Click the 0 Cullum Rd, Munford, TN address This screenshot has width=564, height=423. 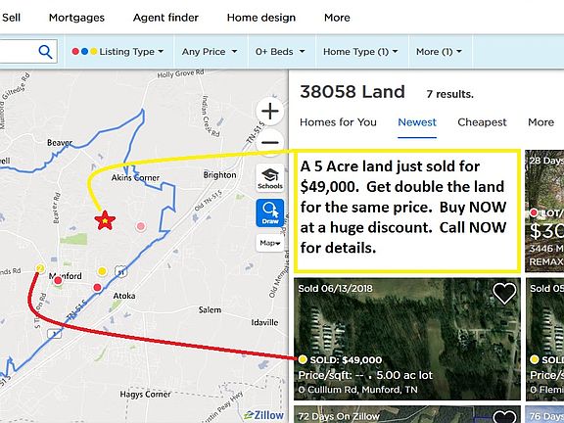(358, 390)
